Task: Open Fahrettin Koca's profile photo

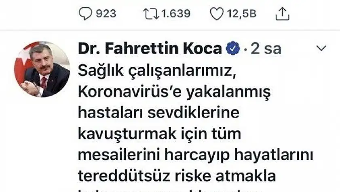Action: click(x=42, y=69)
